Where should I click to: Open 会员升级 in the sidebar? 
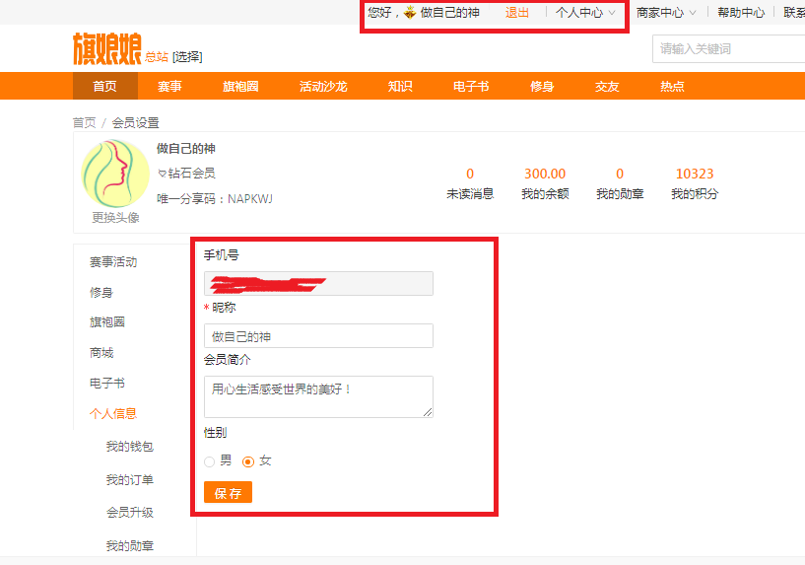(130, 512)
